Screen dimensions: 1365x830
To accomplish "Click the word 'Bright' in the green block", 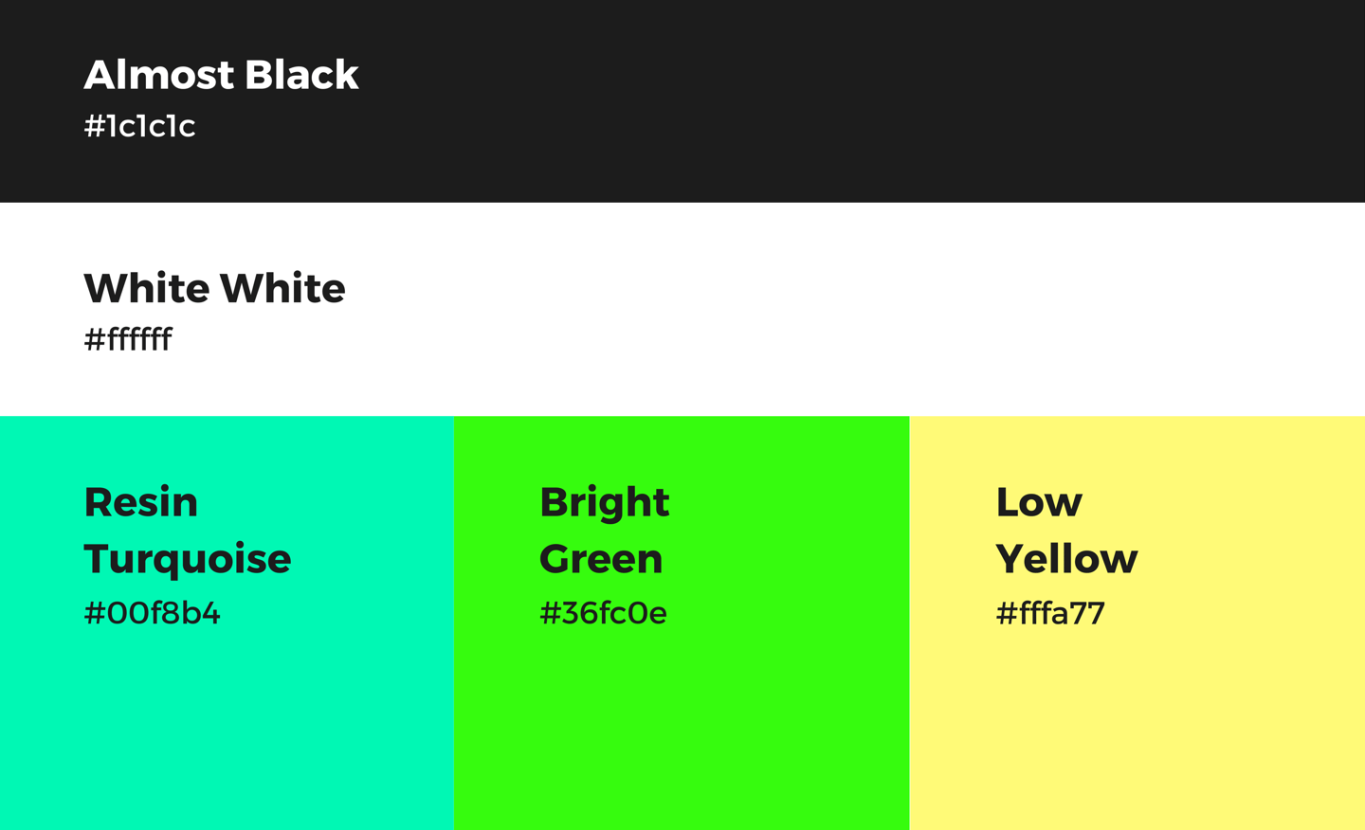I will 605,502.
